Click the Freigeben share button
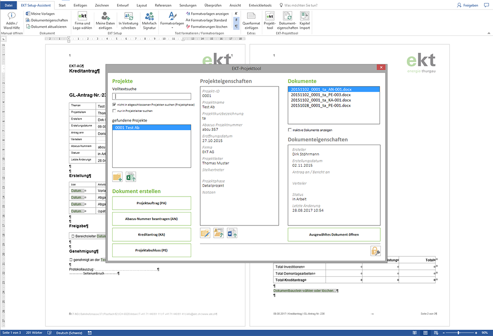Viewport: 493px width, 336px height. pyautogui.click(x=467, y=5)
